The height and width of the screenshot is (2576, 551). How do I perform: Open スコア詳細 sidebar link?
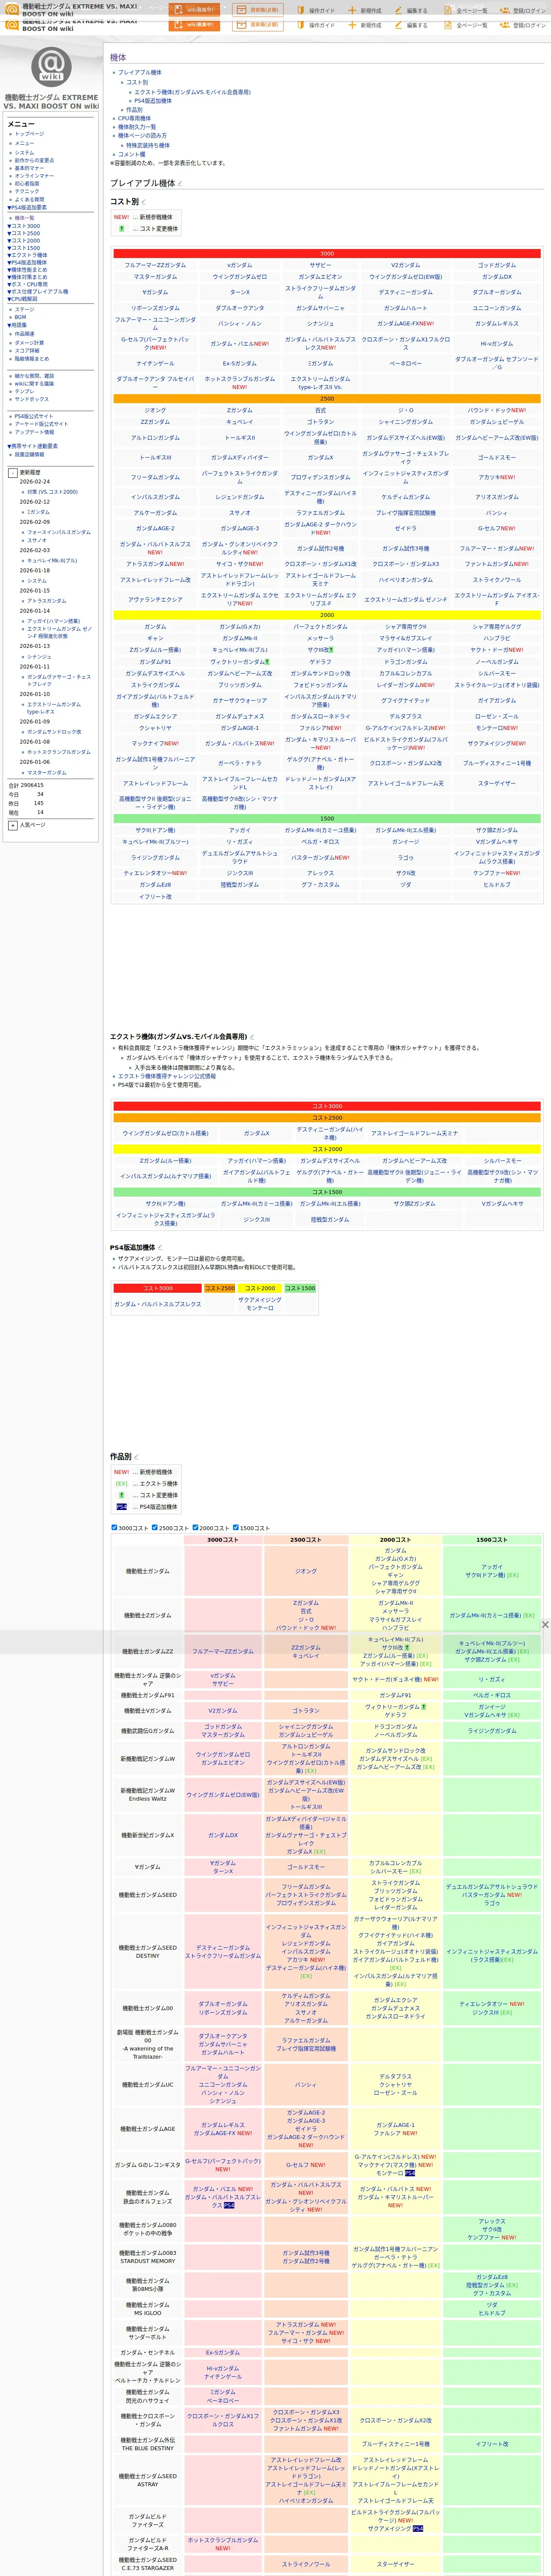pos(27,351)
